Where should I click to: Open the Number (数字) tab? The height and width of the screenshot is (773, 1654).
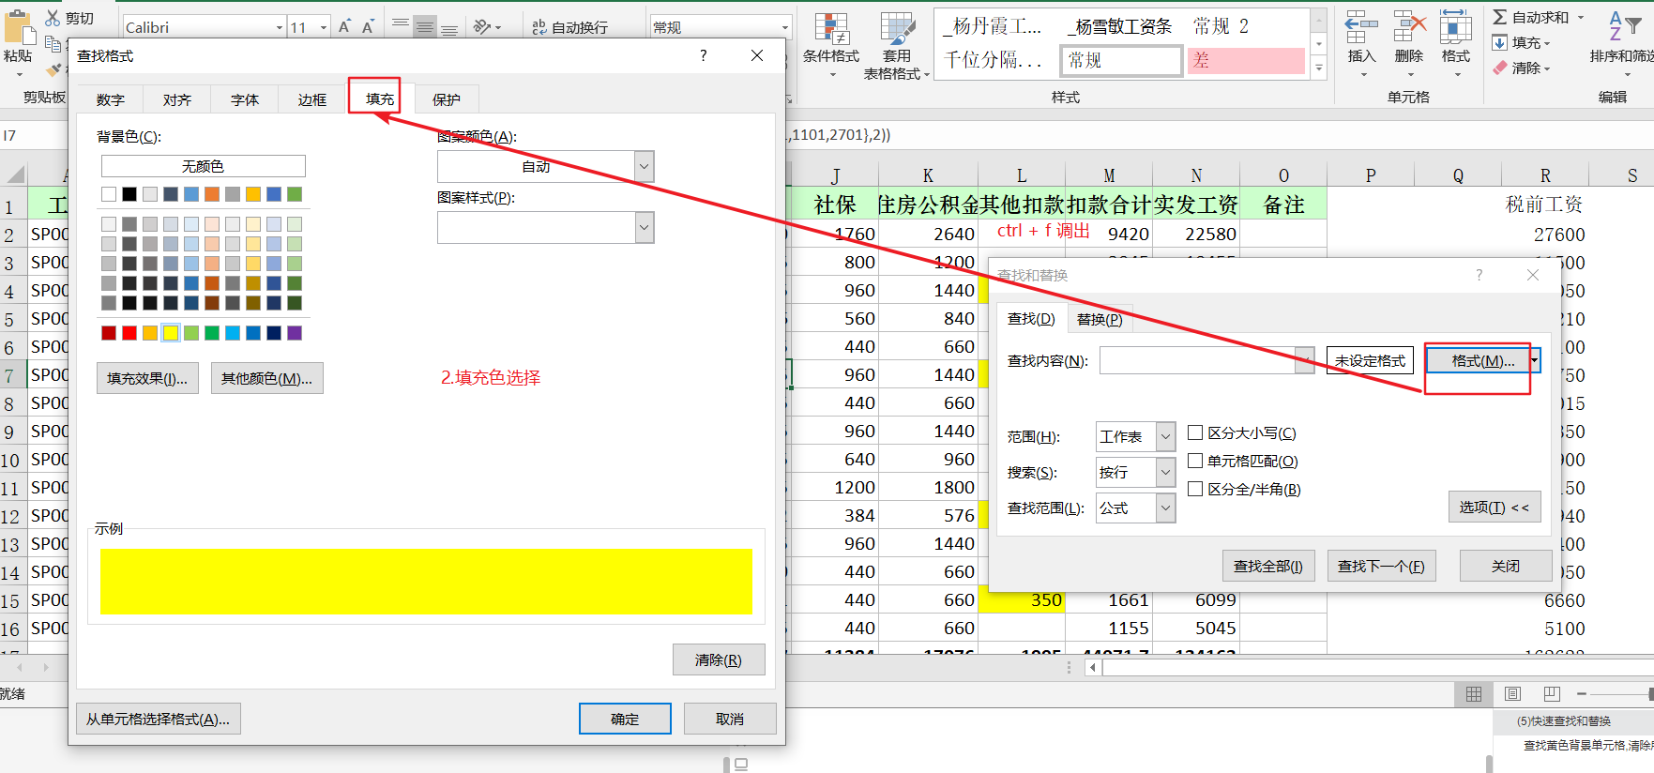(x=110, y=99)
